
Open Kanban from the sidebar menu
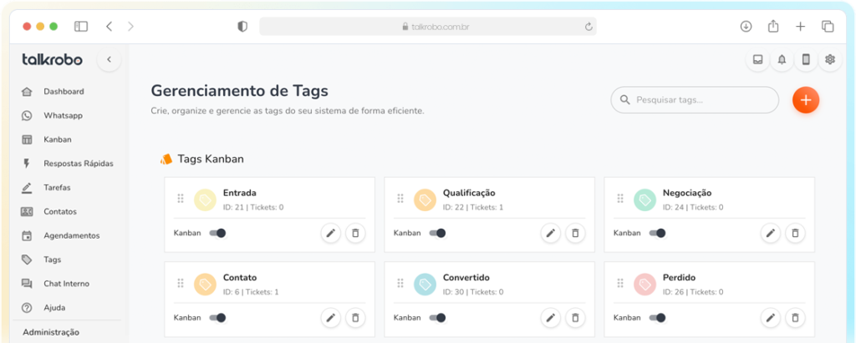(57, 139)
